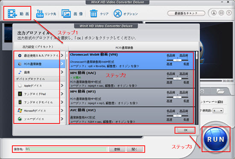The image size is (235, 159).
Task: Select Appleデバイス category
Action: pos(40,86)
